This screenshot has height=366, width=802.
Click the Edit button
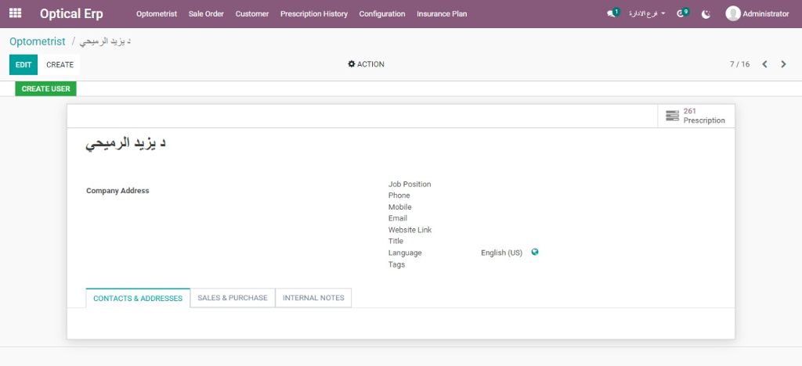click(x=23, y=65)
